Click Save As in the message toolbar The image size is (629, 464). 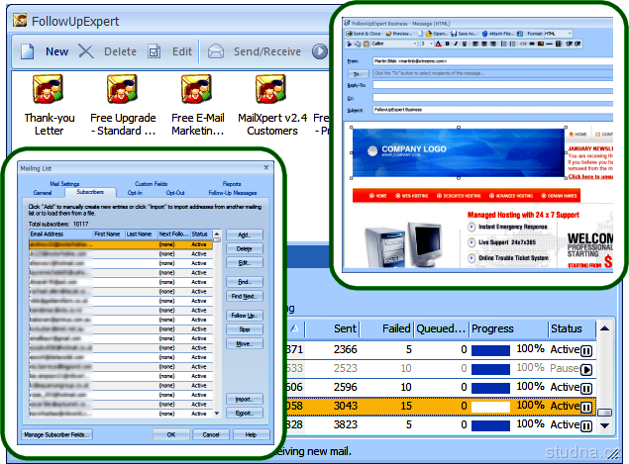(x=465, y=34)
